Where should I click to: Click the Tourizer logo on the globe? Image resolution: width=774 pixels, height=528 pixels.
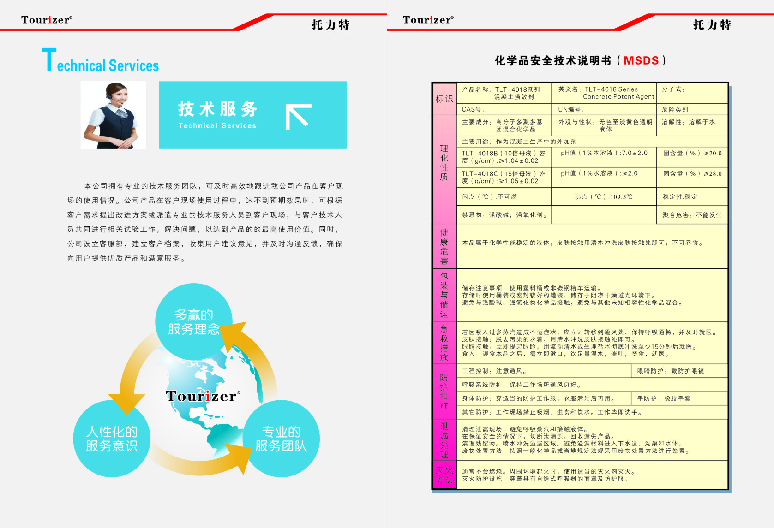[203, 396]
